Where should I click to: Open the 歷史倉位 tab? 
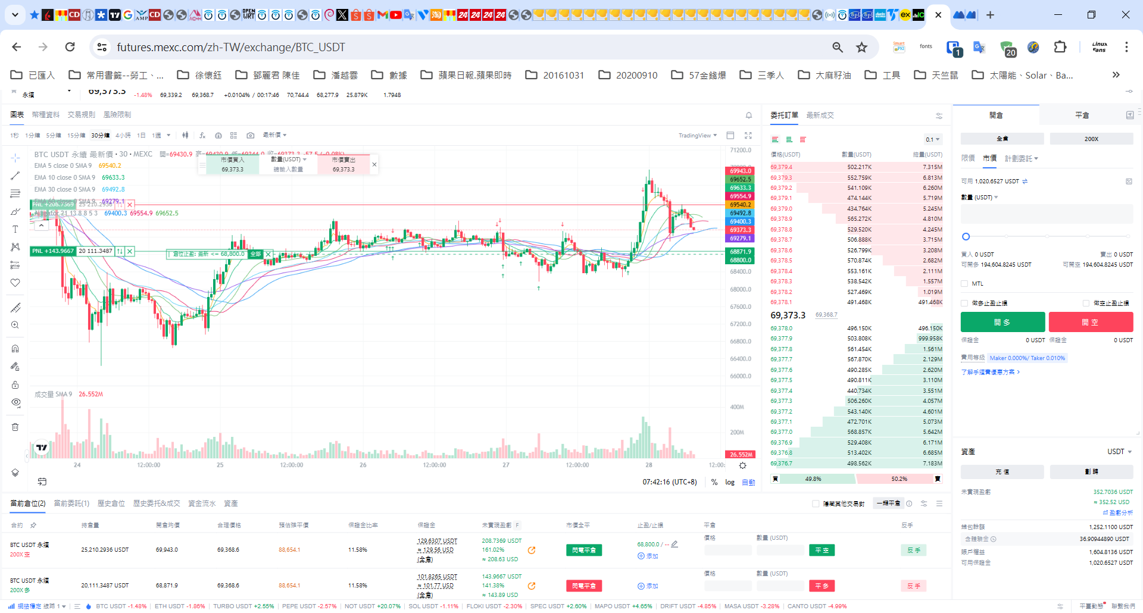pos(111,503)
